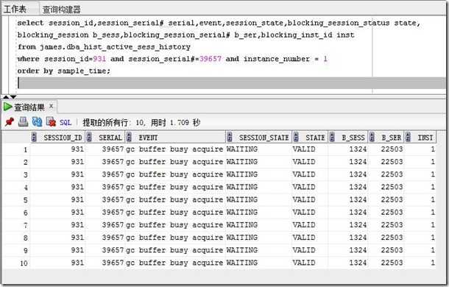Close the 查询结果 tab
This screenshot has width=449, height=287.
pyautogui.click(x=52, y=106)
